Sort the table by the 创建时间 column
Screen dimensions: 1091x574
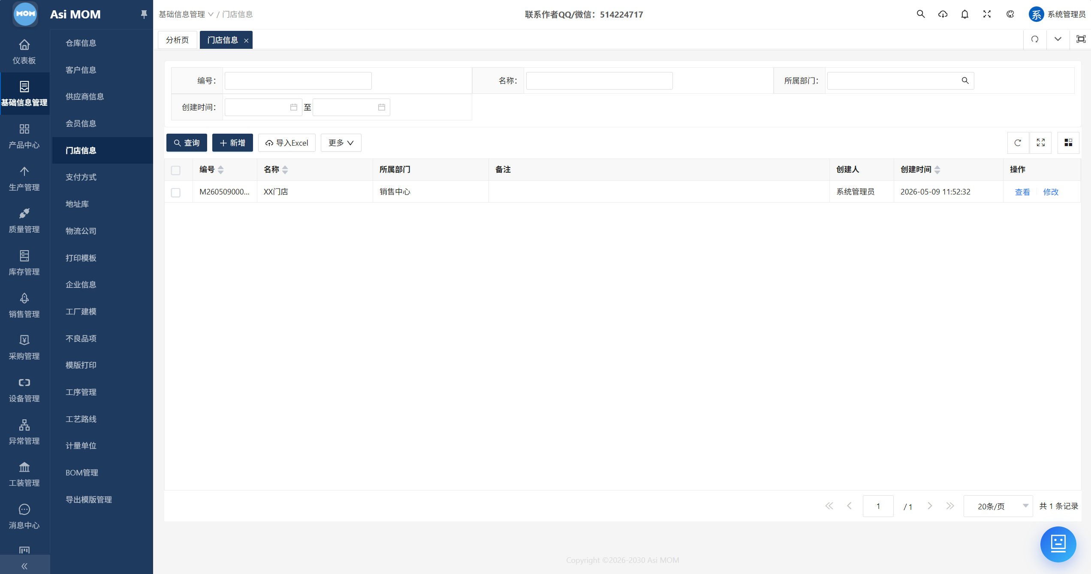click(937, 170)
